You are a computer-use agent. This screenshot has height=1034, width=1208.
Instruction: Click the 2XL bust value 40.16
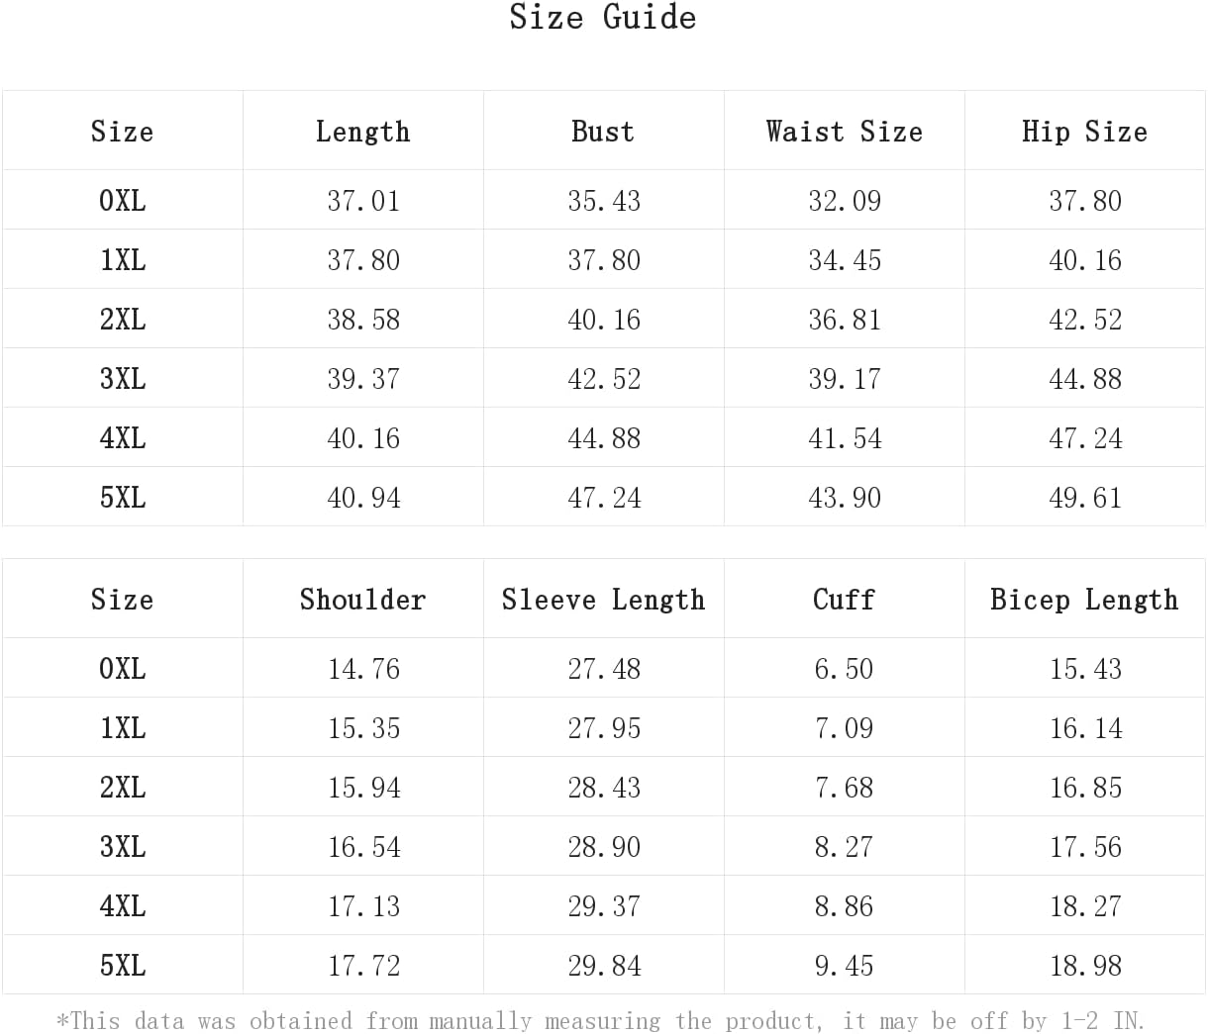604,320
